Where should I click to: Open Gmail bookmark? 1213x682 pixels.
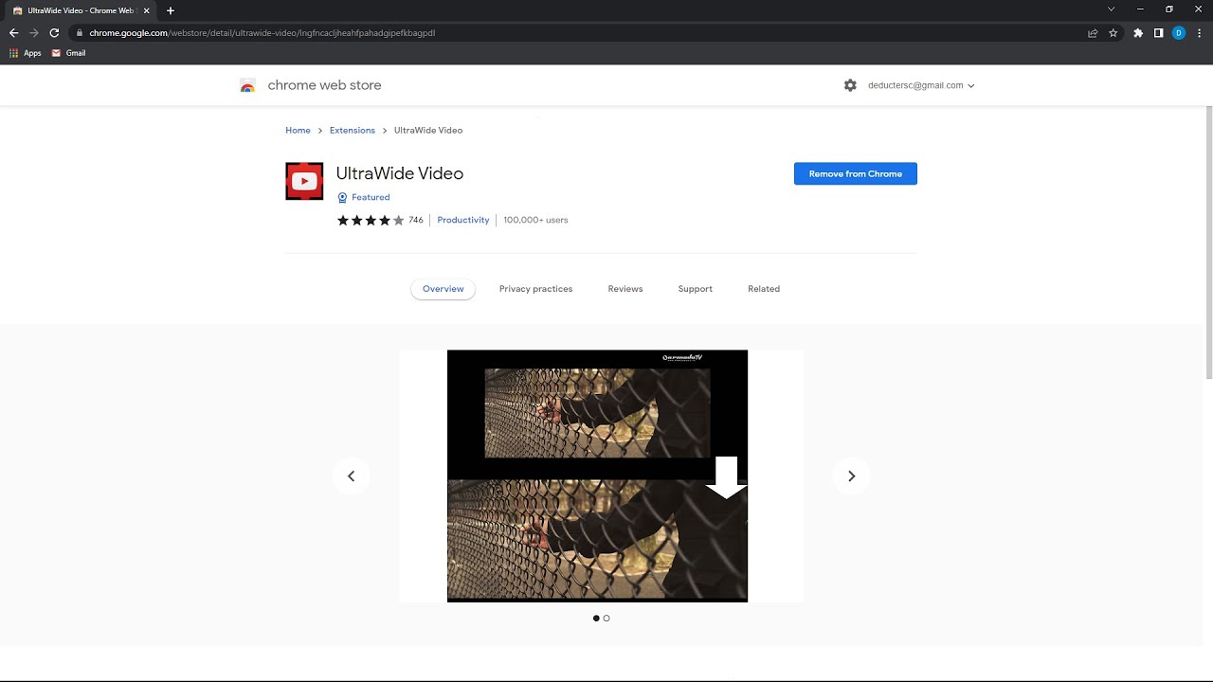coord(69,53)
